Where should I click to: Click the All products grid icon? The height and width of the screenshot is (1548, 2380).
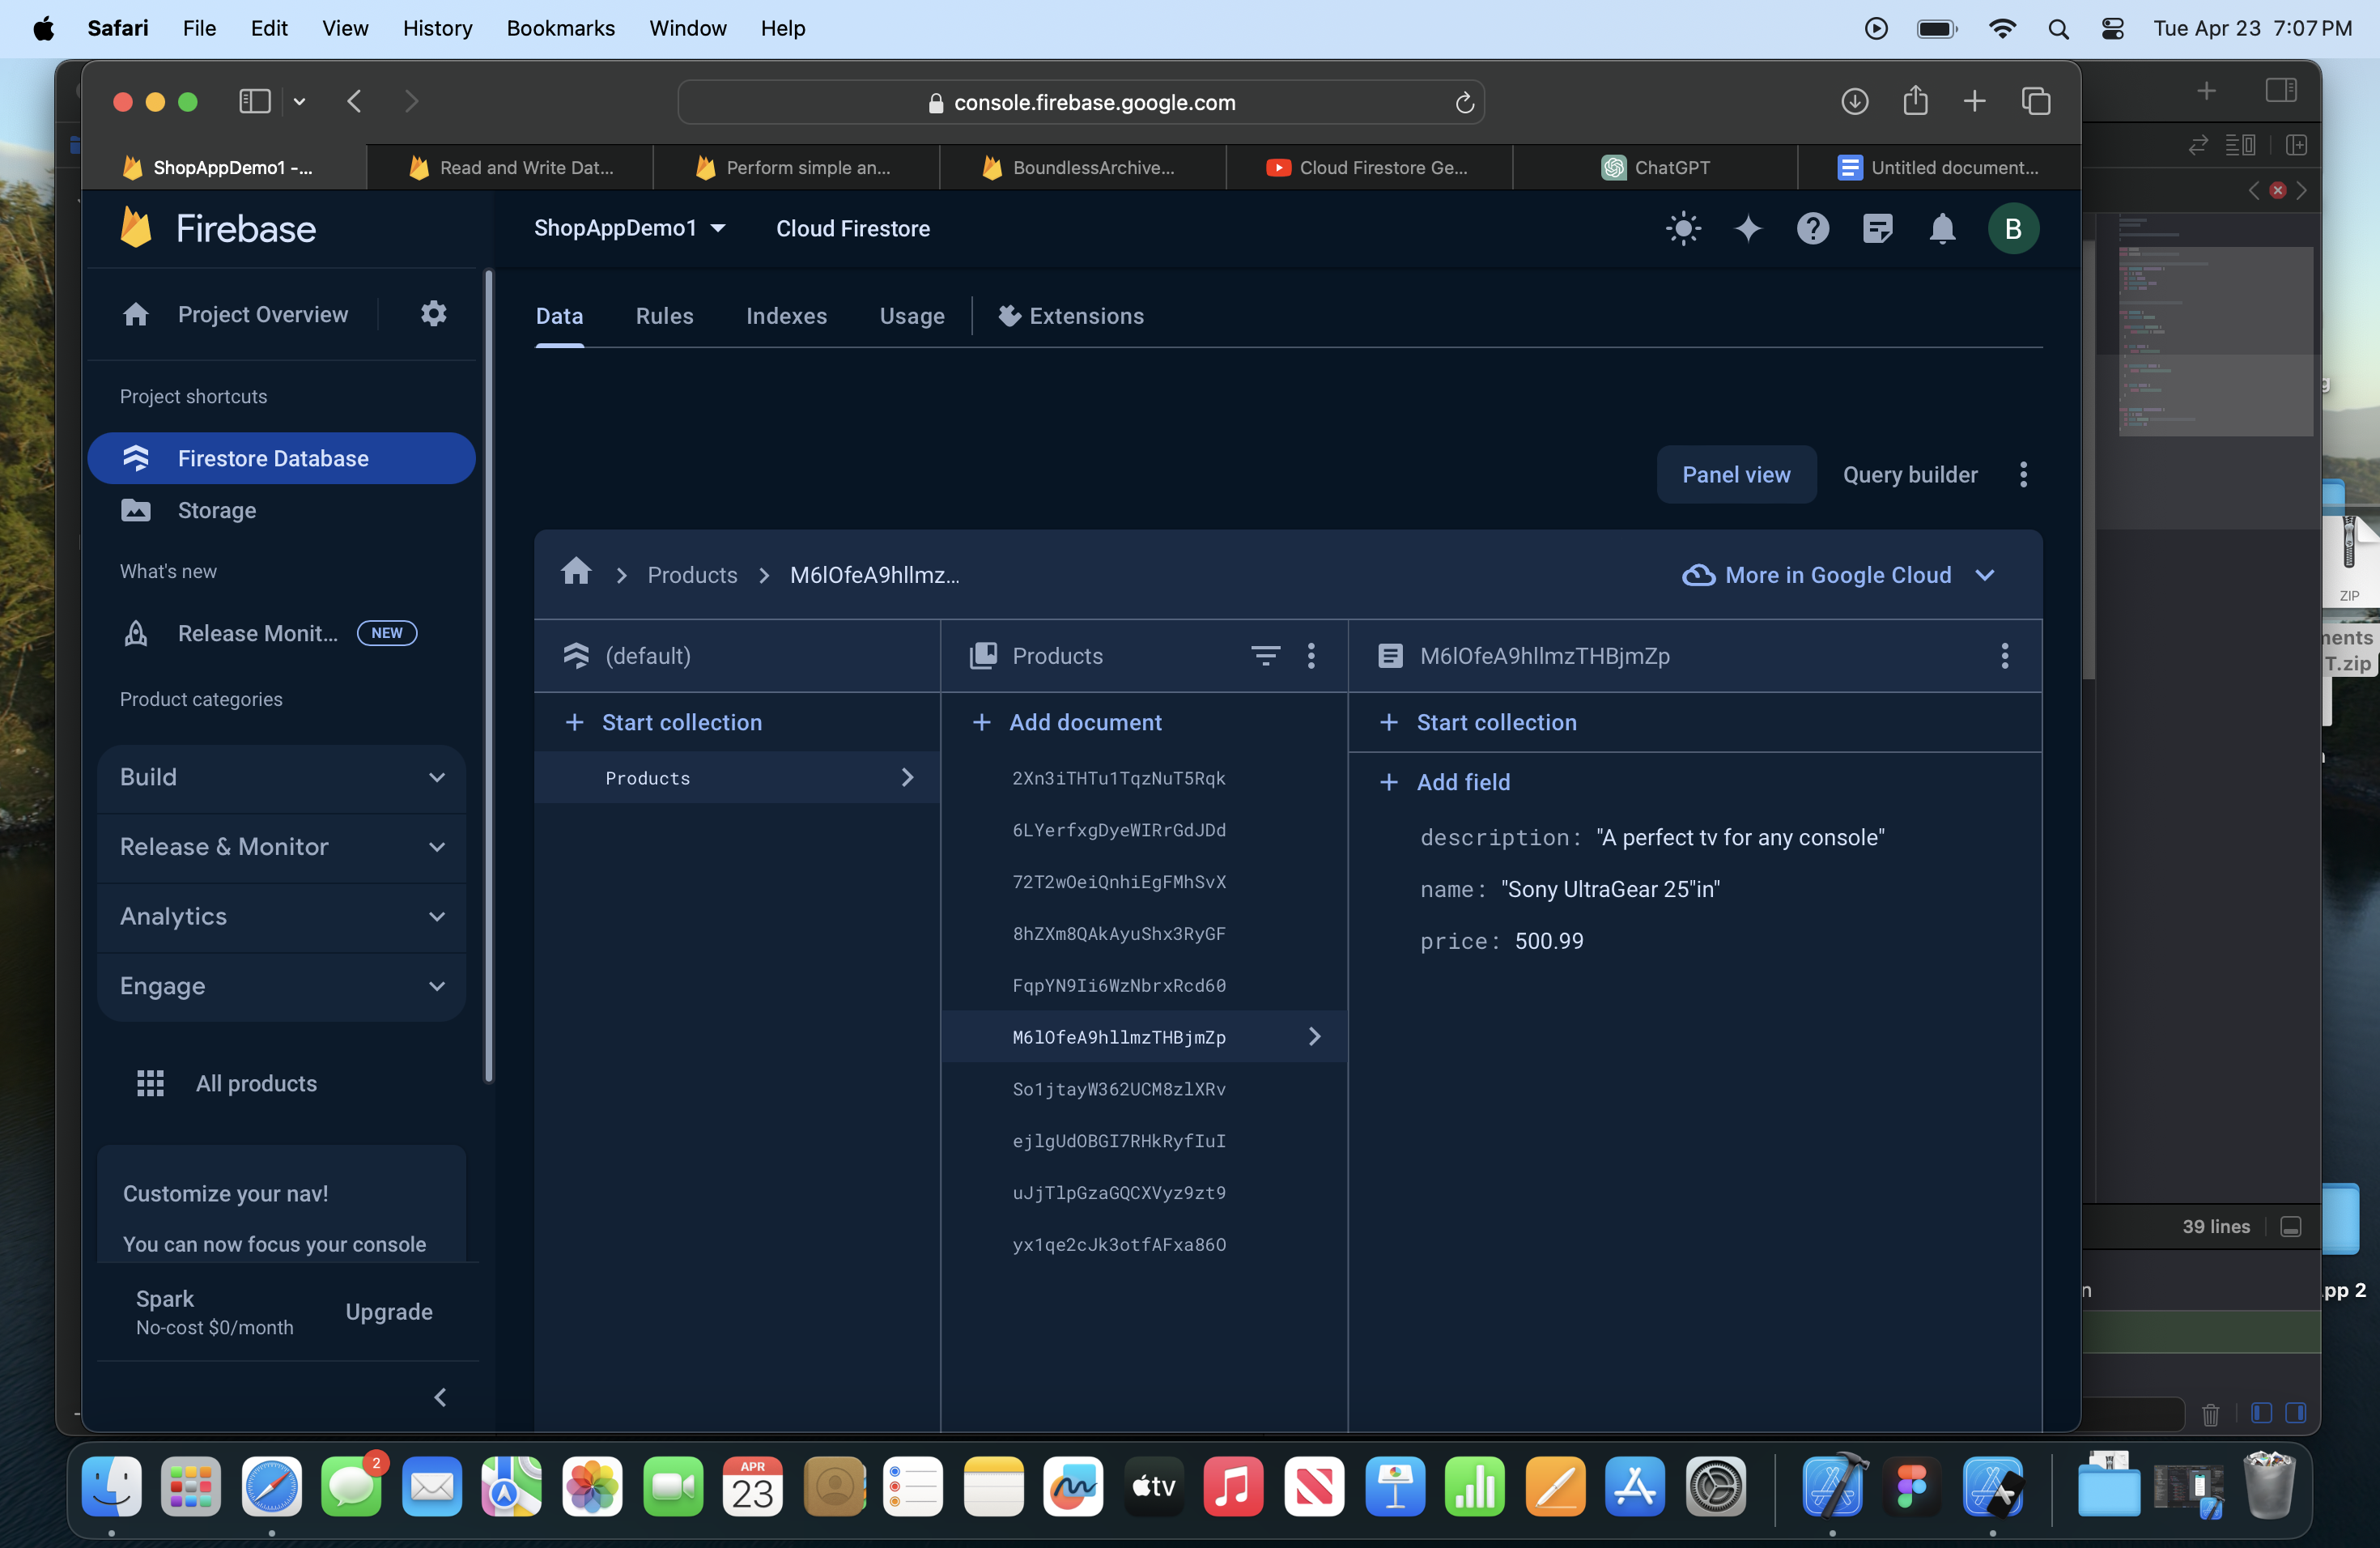click(x=150, y=1083)
